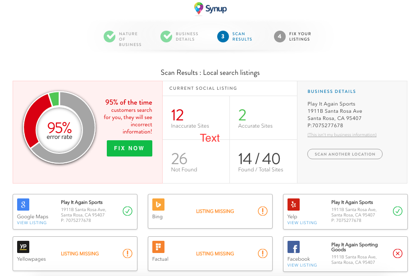Click the Facebook logo icon

tap(294, 247)
